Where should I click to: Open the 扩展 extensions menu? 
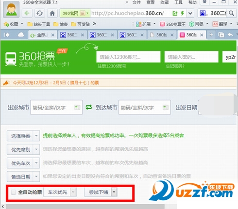point(143,24)
